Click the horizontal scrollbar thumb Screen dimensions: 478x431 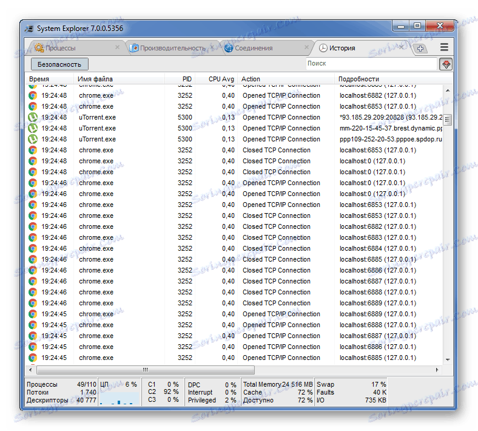coord(146,370)
